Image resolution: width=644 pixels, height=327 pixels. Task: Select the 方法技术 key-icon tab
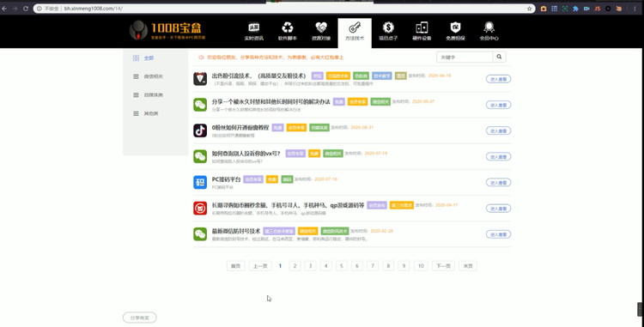pyautogui.click(x=355, y=33)
